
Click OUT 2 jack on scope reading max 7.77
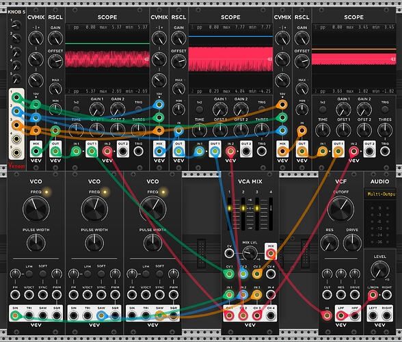246,151
